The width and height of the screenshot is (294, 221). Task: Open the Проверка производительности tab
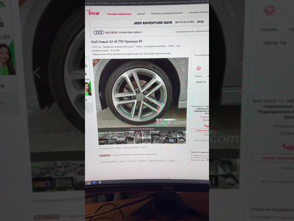click(167, 13)
